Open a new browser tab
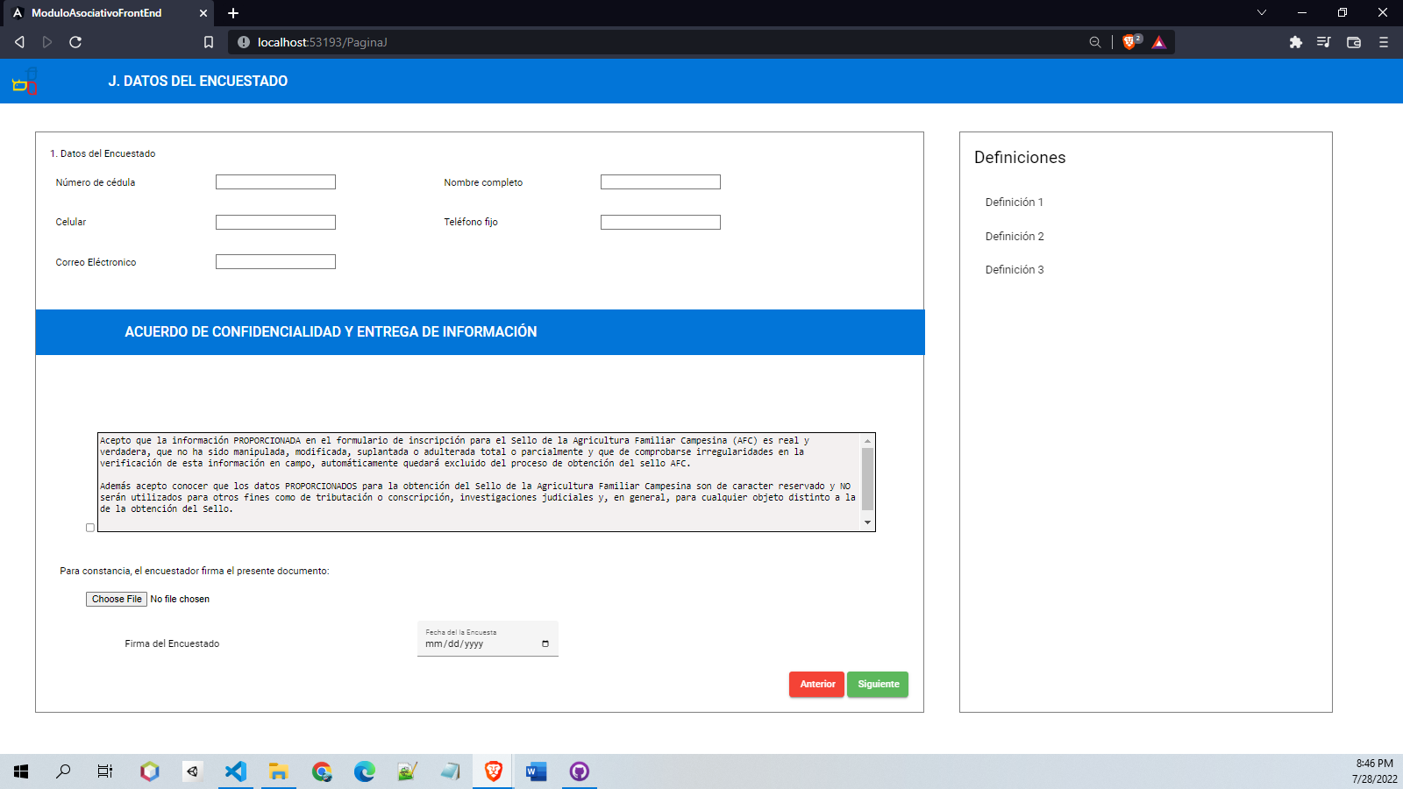The width and height of the screenshot is (1403, 789). point(233,13)
